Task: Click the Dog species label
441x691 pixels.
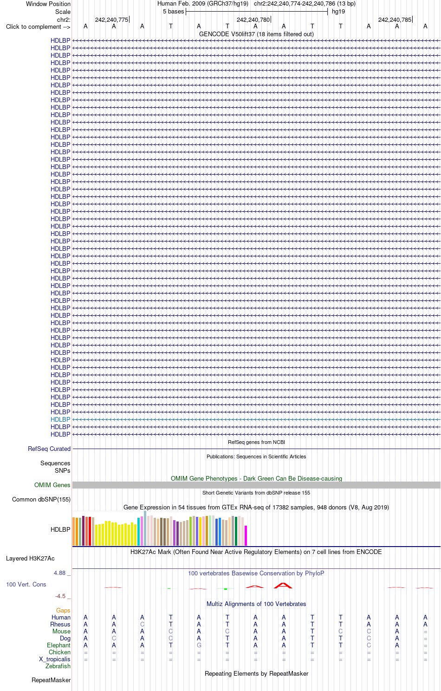Action: pos(65,638)
